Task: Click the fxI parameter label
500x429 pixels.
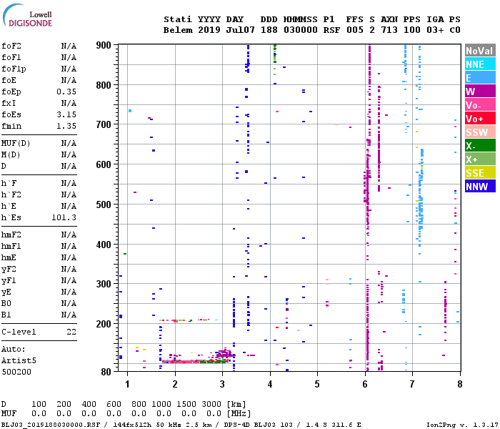Action: [x=9, y=103]
